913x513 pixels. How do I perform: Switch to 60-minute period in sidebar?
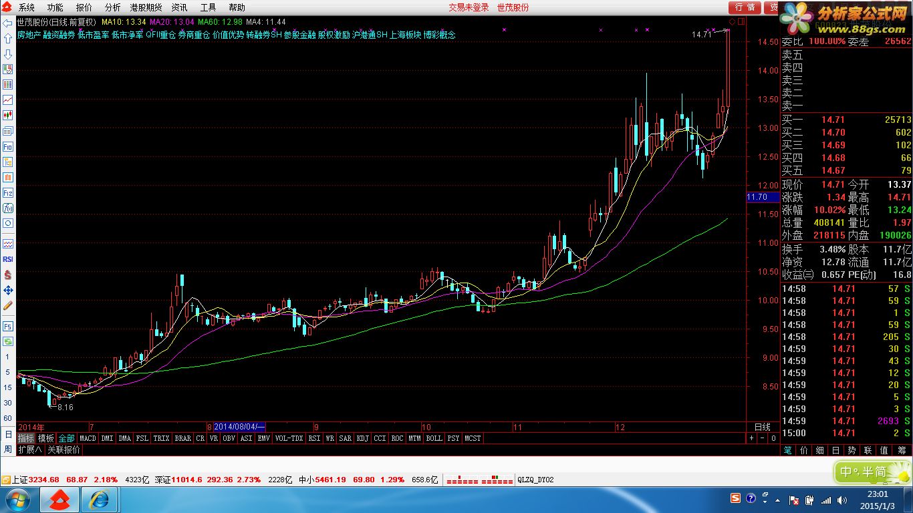(8, 418)
